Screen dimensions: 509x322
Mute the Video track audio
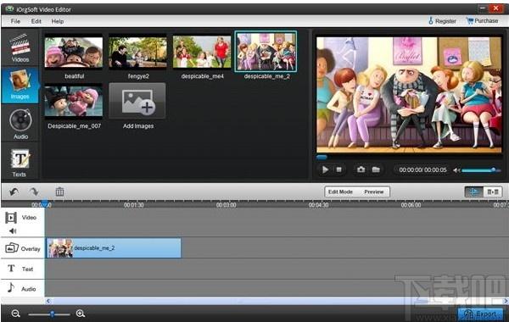(13, 230)
